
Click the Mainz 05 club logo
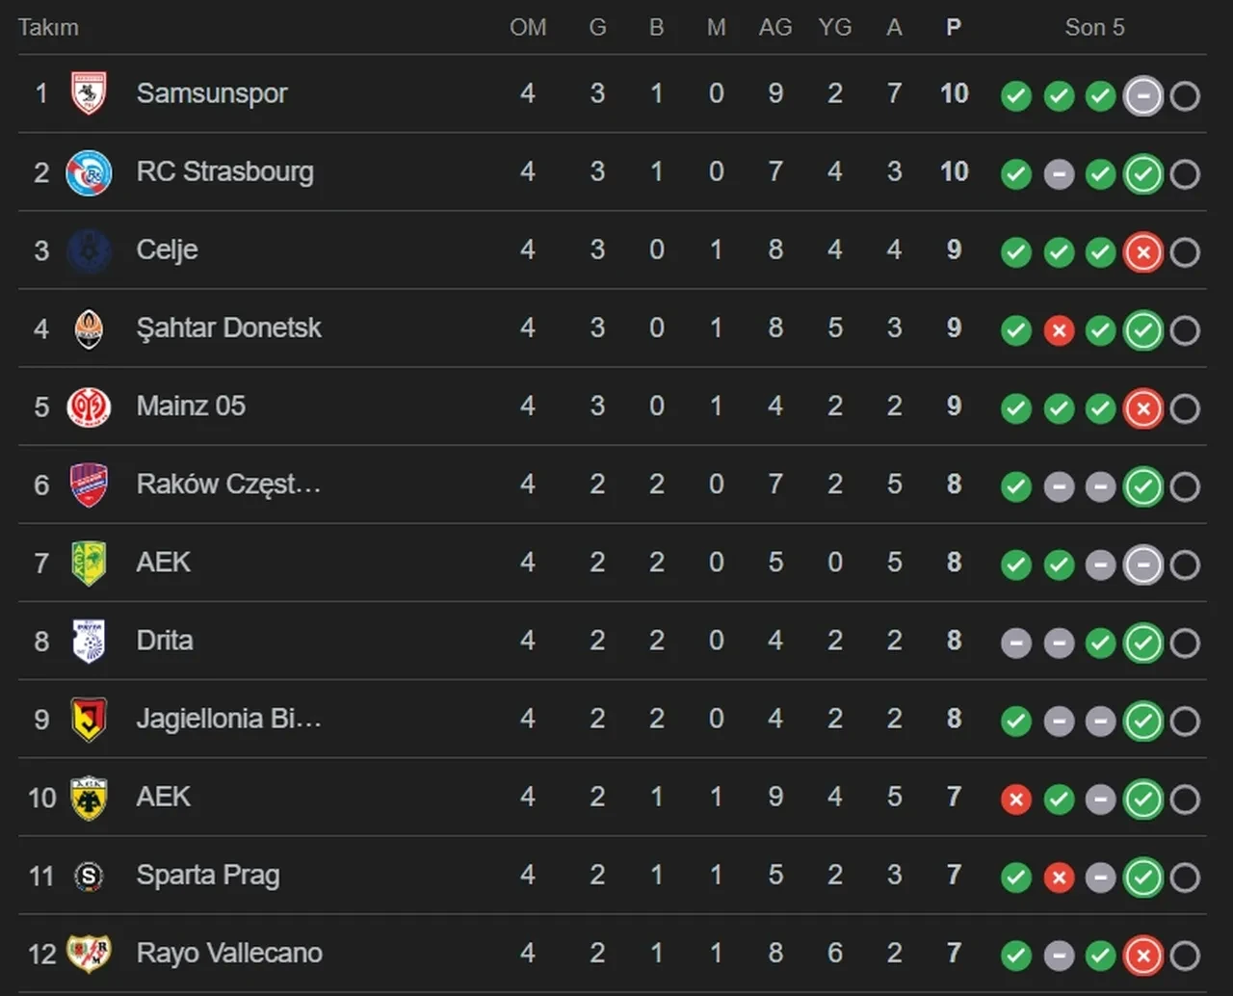click(x=90, y=406)
